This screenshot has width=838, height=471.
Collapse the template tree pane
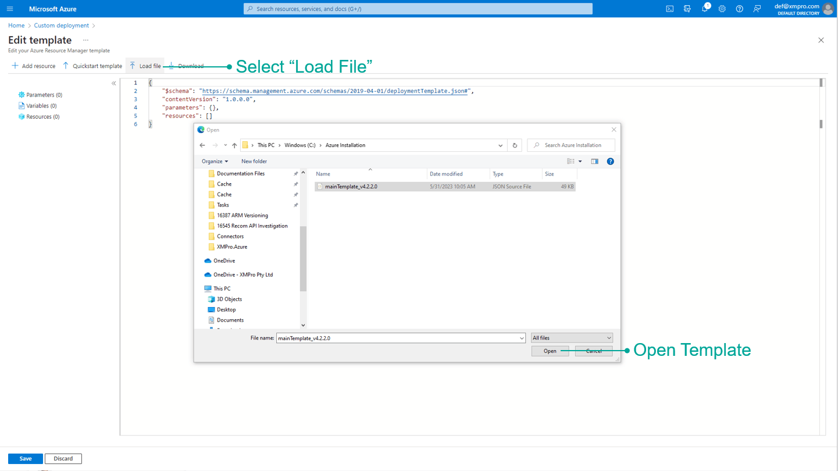[113, 83]
